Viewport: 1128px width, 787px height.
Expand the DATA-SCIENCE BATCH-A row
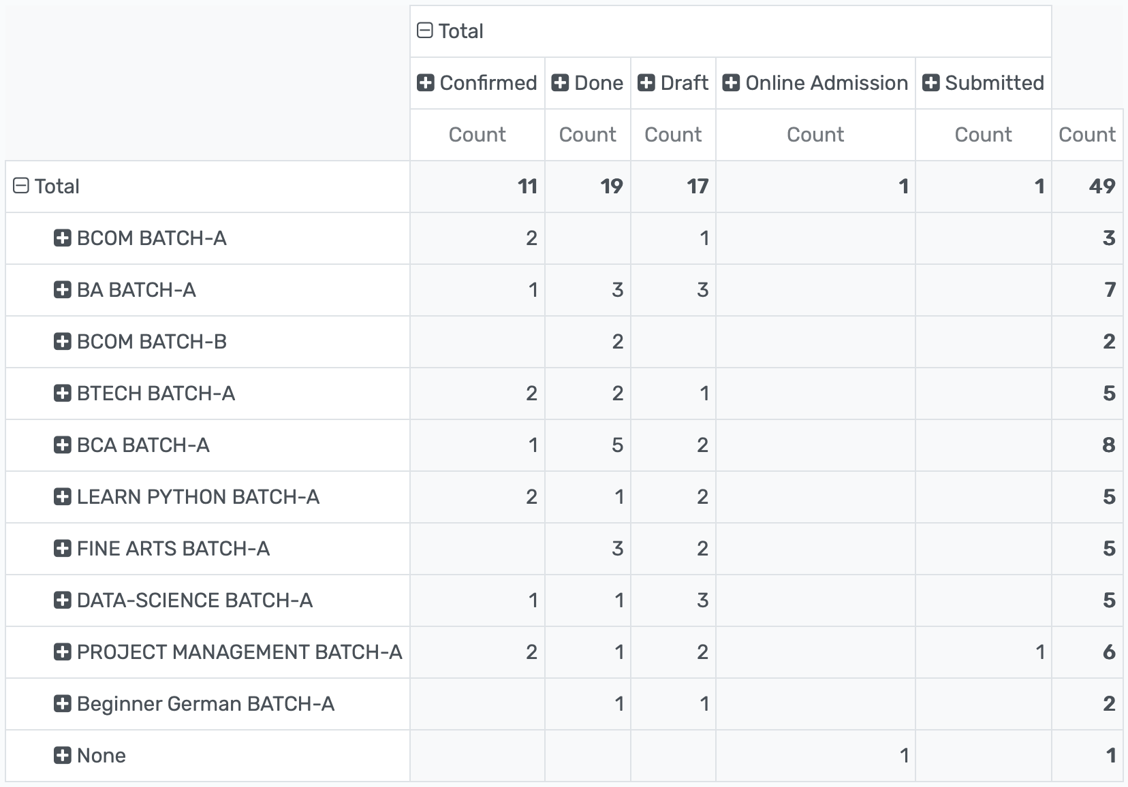(x=62, y=600)
